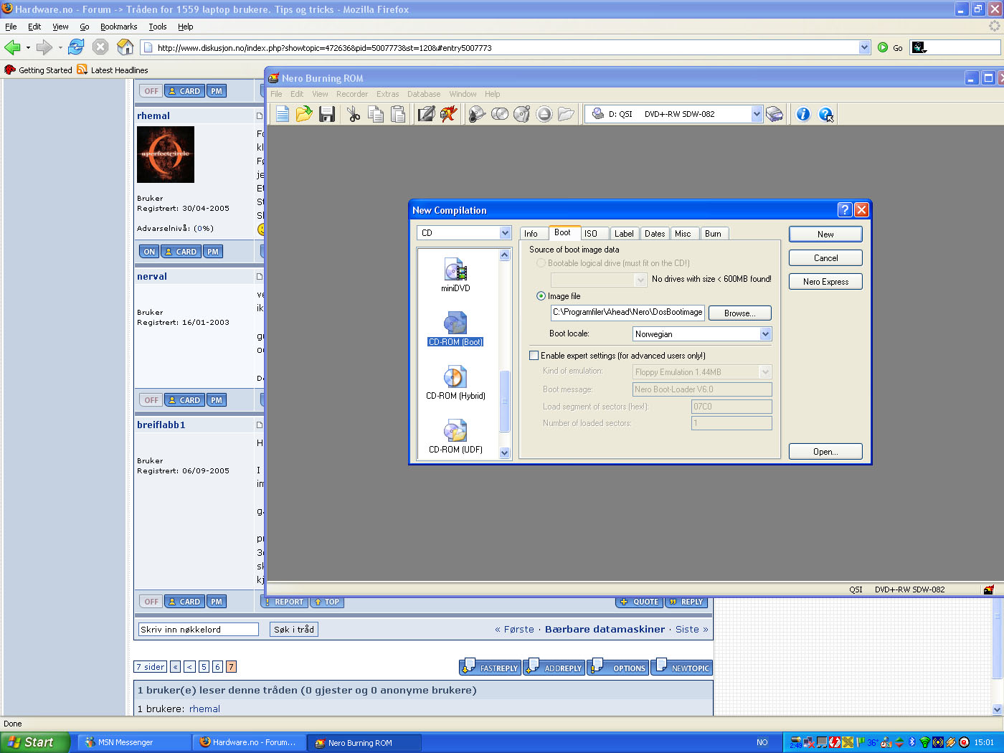Screen dimensions: 1004x753
Task: Enable expert settings checkbox
Action: pos(534,356)
